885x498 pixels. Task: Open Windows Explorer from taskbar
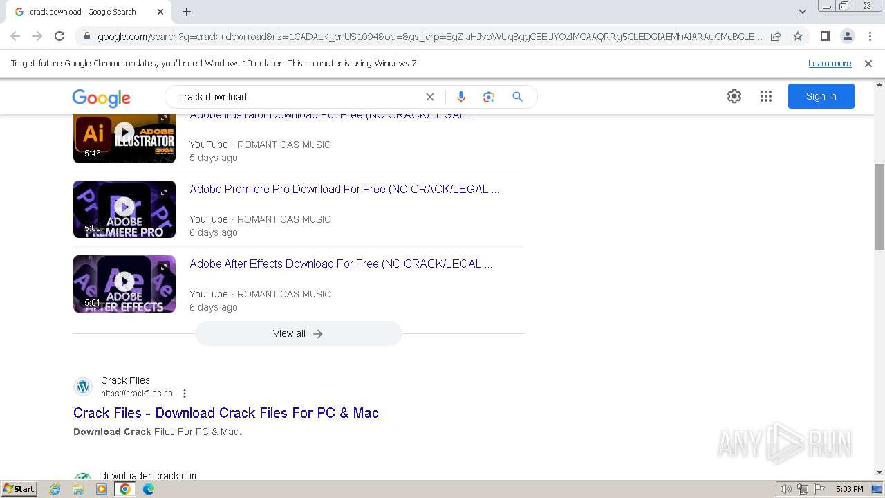(78, 489)
